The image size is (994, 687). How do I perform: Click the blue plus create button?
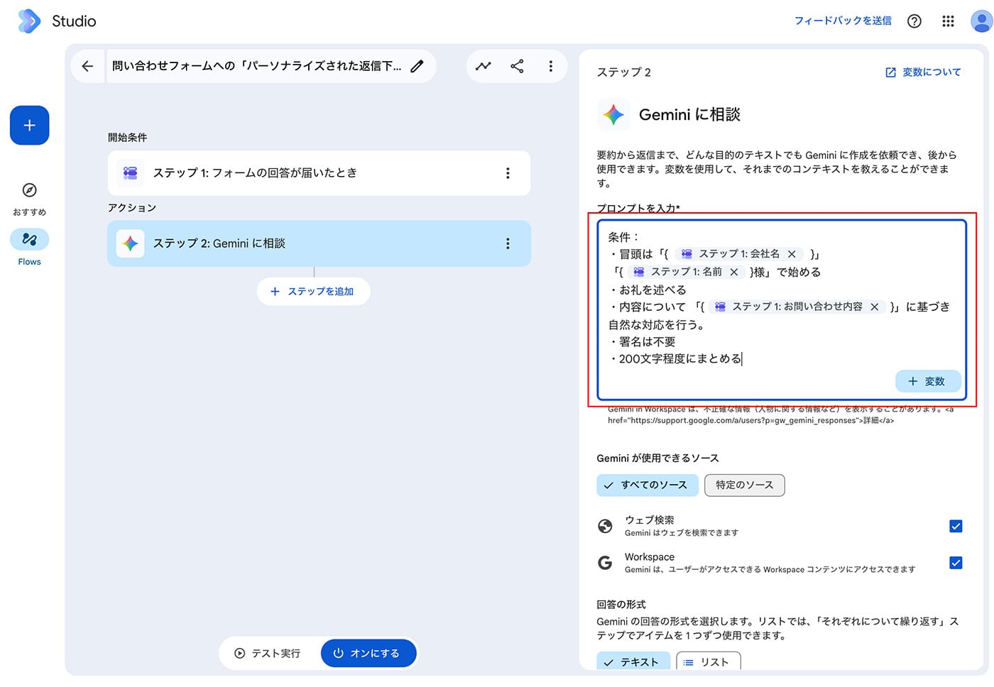click(x=30, y=126)
